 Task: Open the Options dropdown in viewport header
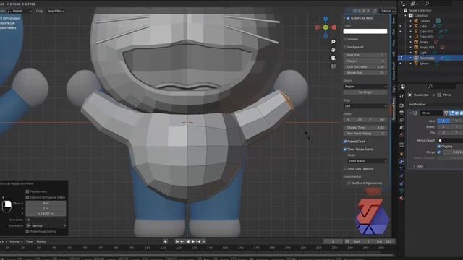point(387,11)
